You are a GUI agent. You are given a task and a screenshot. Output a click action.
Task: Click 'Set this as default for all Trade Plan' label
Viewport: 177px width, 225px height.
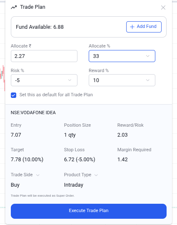coord(56,95)
